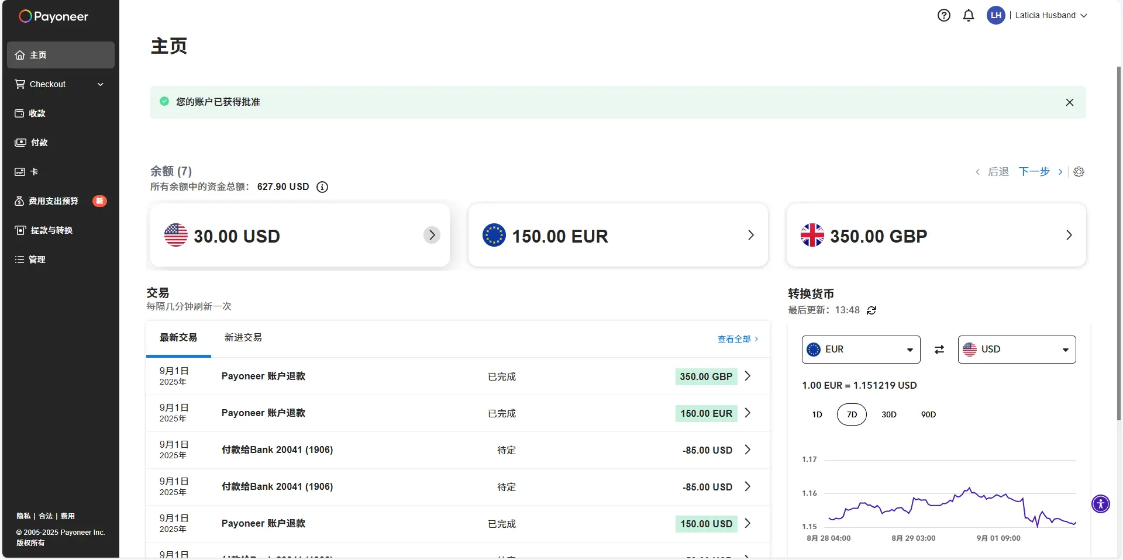Open the USD target currency dropdown
Image resolution: width=1123 pixels, height=560 pixels.
(1017, 350)
